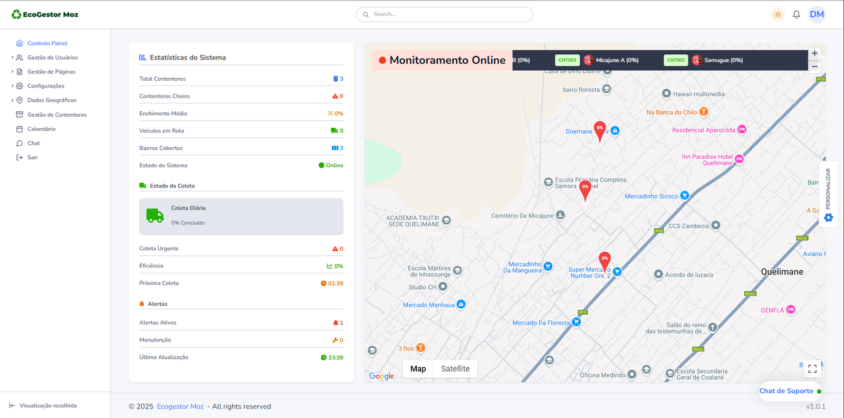Click the Manutenção wrench icon
This screenshot has height=418, width=844.
click(x=335, y=340)
